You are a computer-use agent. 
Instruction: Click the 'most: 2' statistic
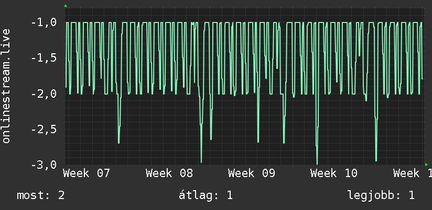pyautogui.click(x=41, y=195)
